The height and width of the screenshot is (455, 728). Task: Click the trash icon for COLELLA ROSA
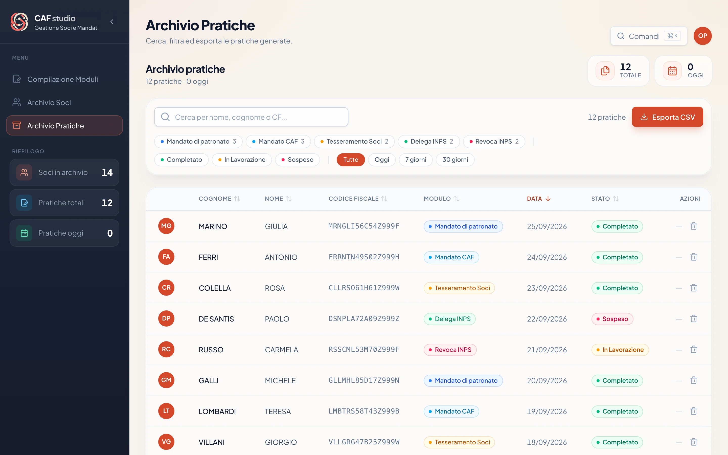[x=693, y=288]
